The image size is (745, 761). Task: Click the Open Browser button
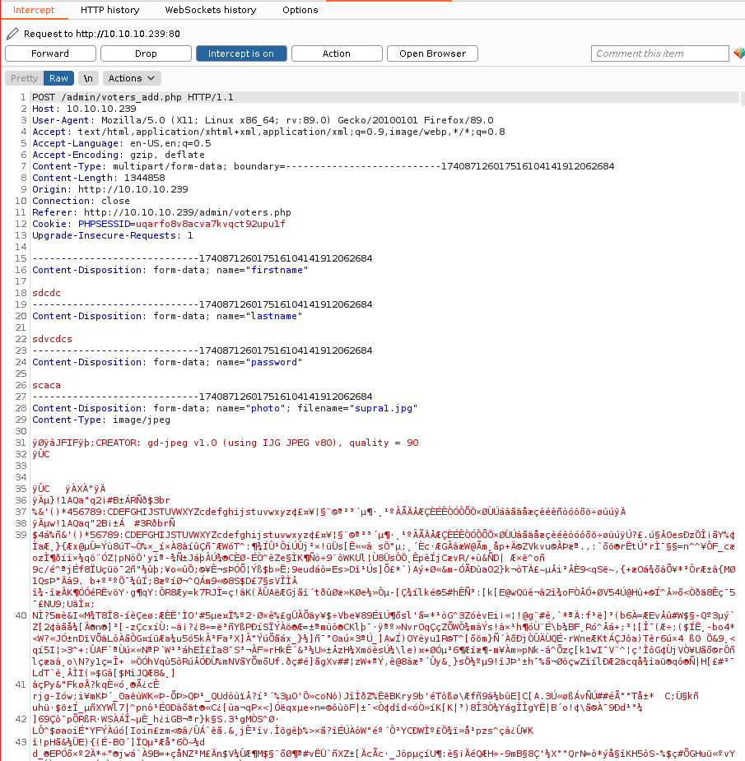click(432, 53)
